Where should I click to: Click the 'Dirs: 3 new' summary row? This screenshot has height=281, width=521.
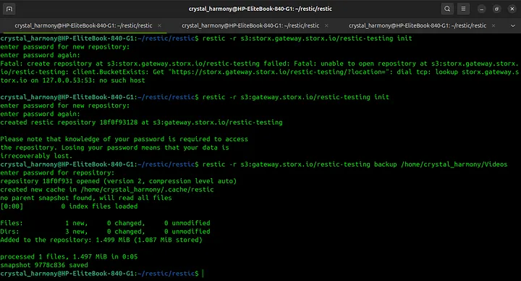(x=105, y=232)
